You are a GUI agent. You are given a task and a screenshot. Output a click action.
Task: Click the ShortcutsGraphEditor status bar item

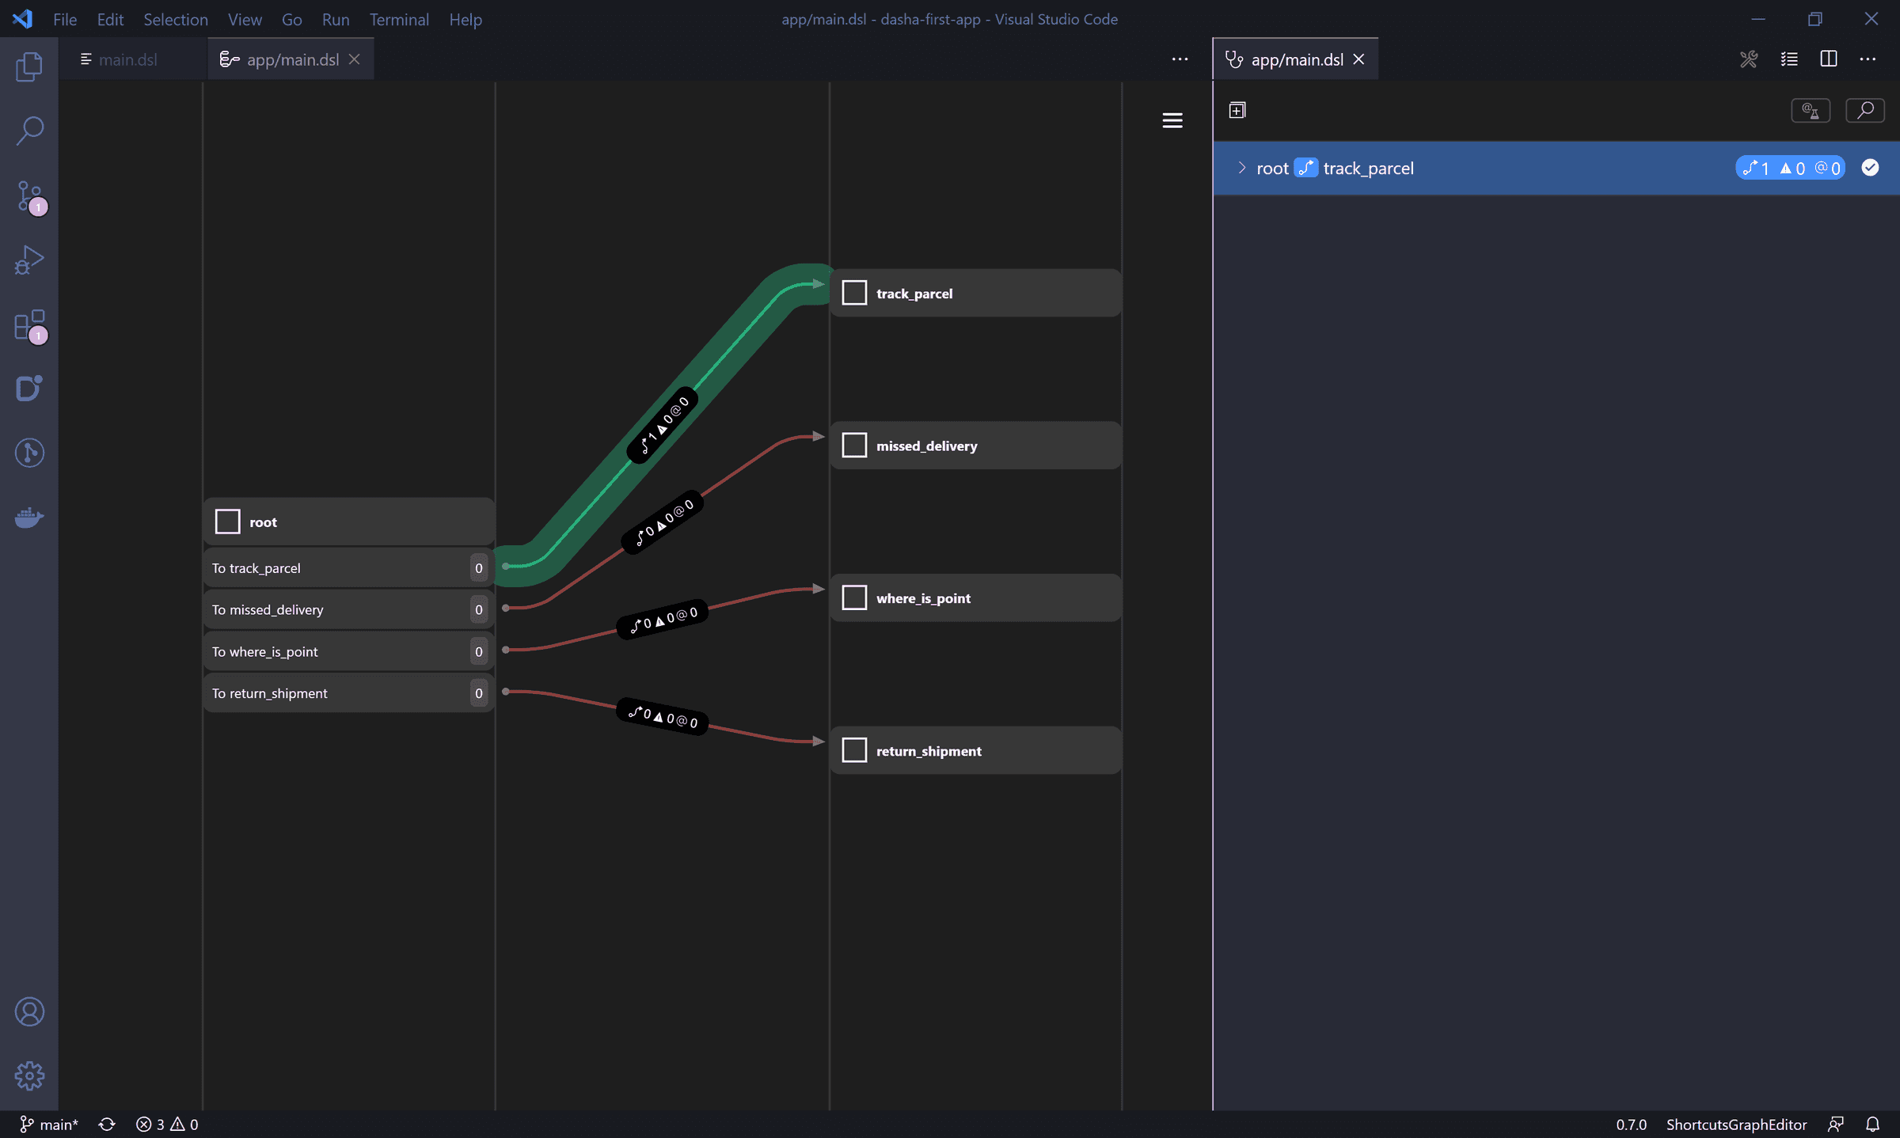point(1735,1124)
